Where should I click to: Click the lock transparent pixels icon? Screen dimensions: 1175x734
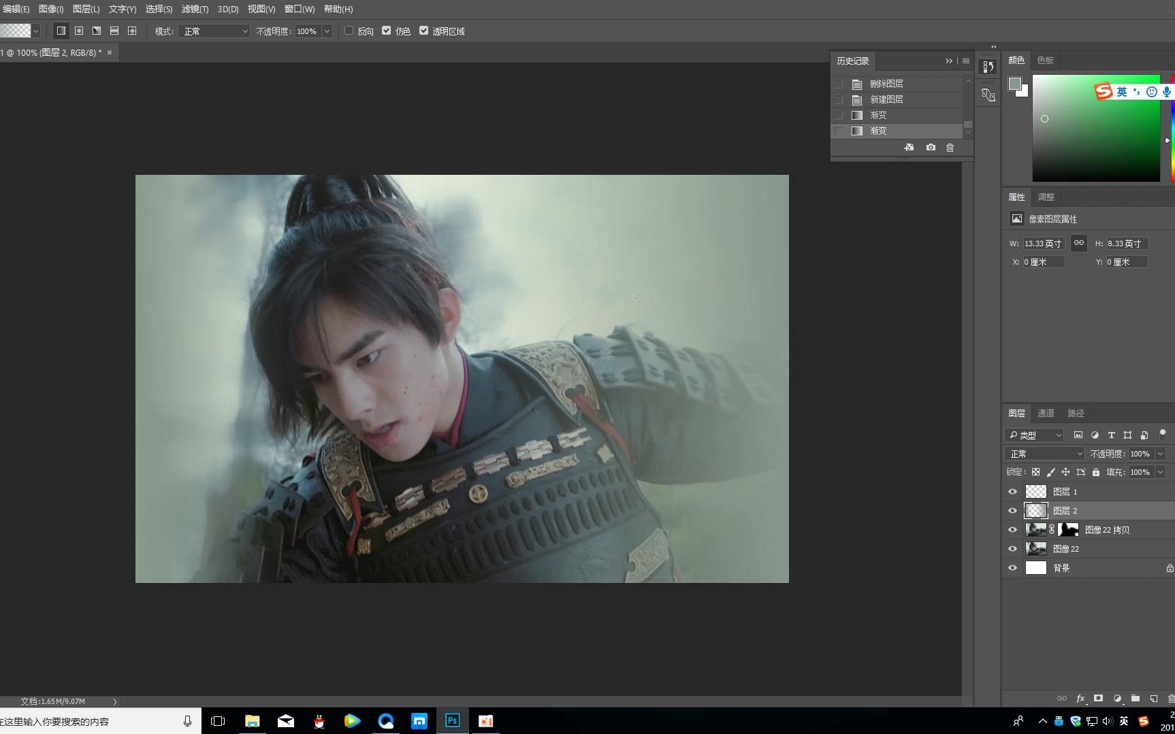(x=1035, y=472)
